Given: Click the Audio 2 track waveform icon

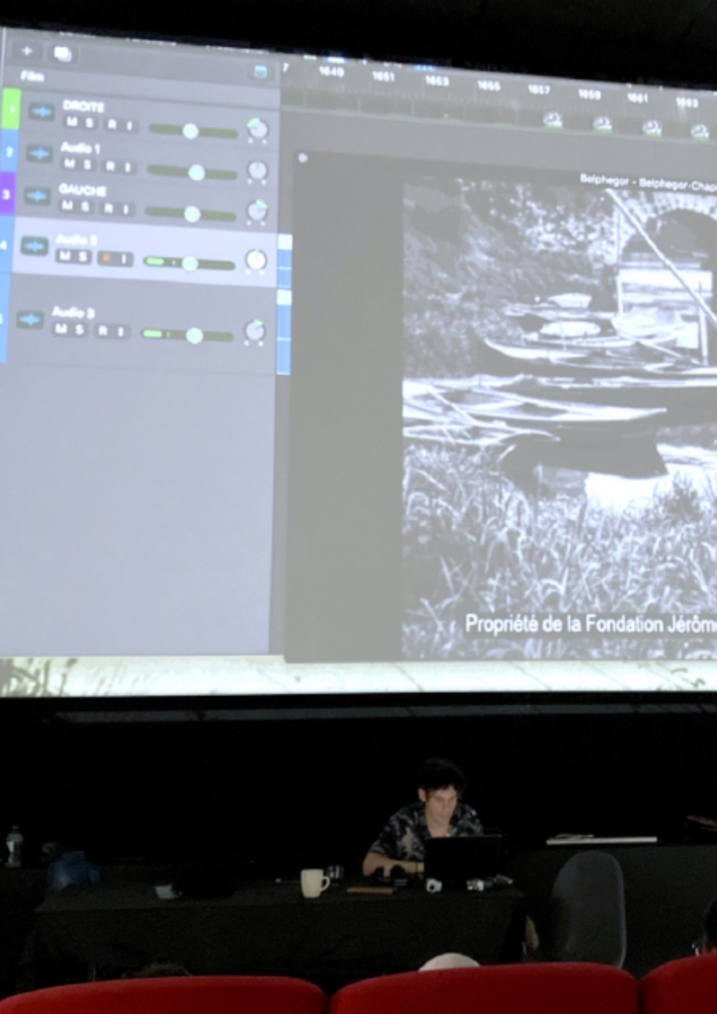Looking at the screenshot, I should [35, 247].
